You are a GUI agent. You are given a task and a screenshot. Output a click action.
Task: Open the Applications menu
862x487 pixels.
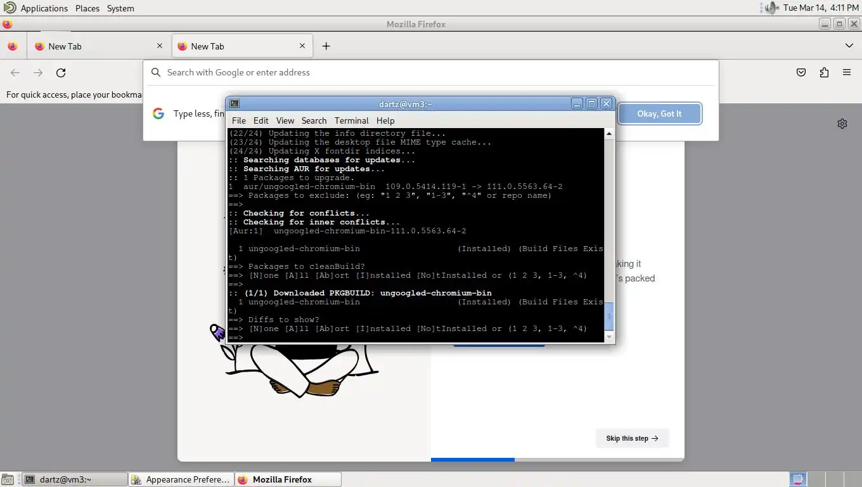click(44, 8)
